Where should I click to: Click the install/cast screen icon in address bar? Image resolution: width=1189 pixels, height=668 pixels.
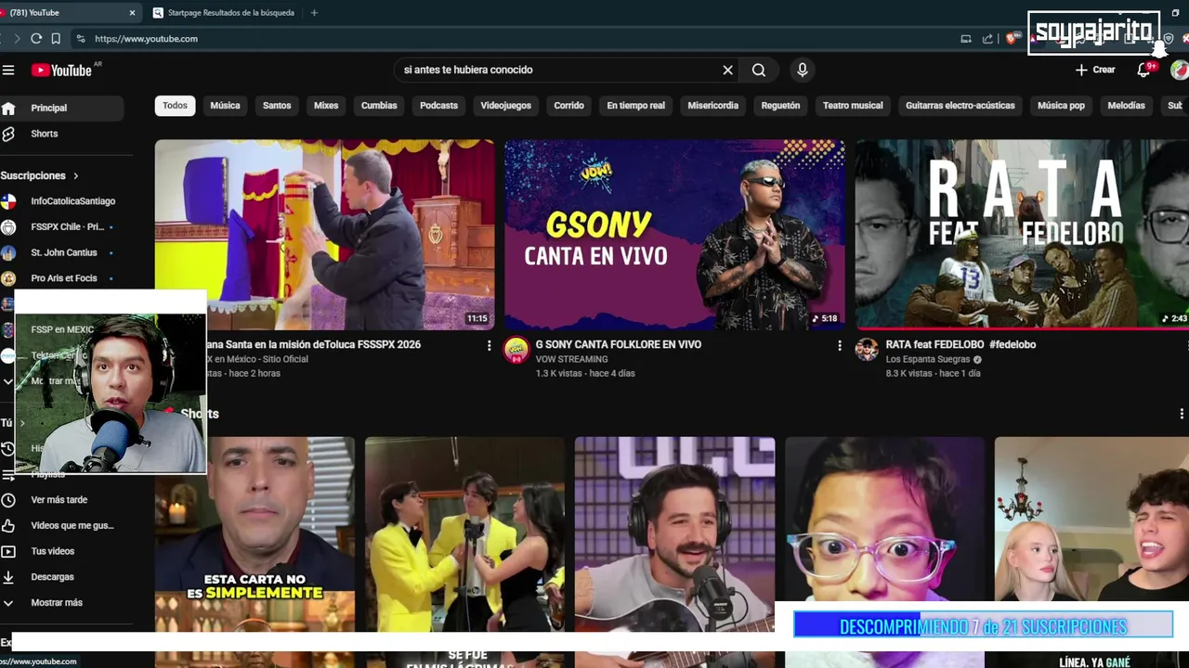966,38
